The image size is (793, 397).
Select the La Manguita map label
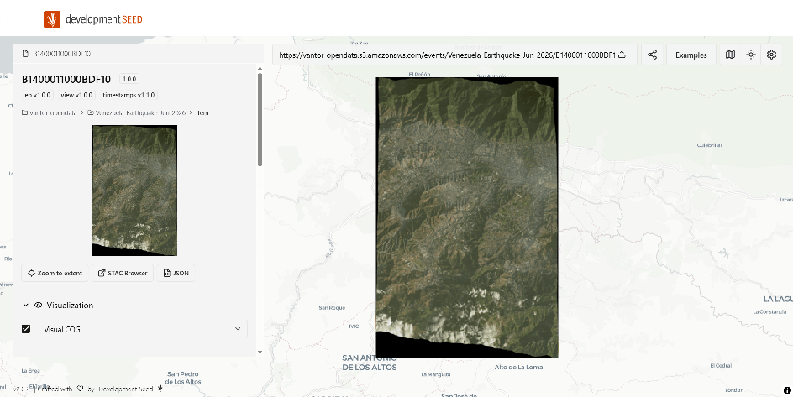coord(435,375)
